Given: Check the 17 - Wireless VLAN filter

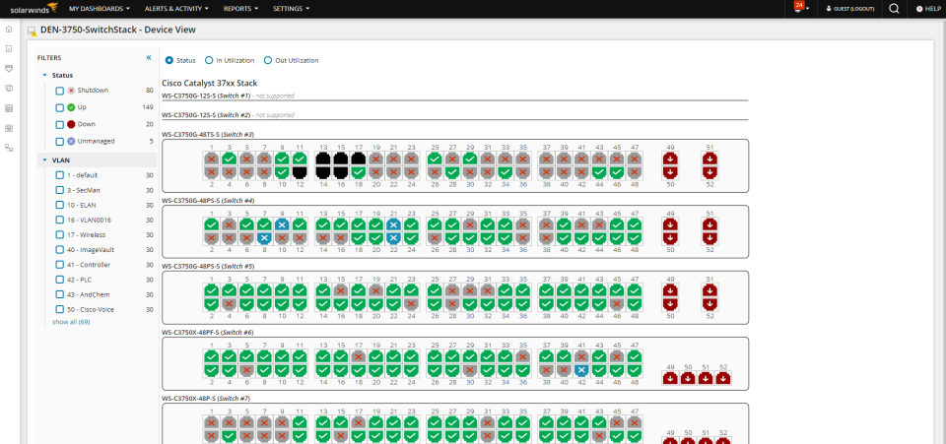Looking at the screenshot, I should click(x=60, y=235).
